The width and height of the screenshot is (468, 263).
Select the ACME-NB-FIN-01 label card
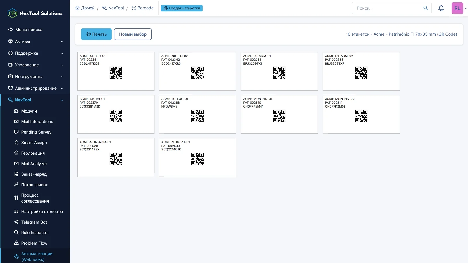116,71
